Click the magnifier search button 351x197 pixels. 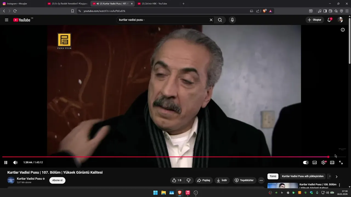coord(220,20)
